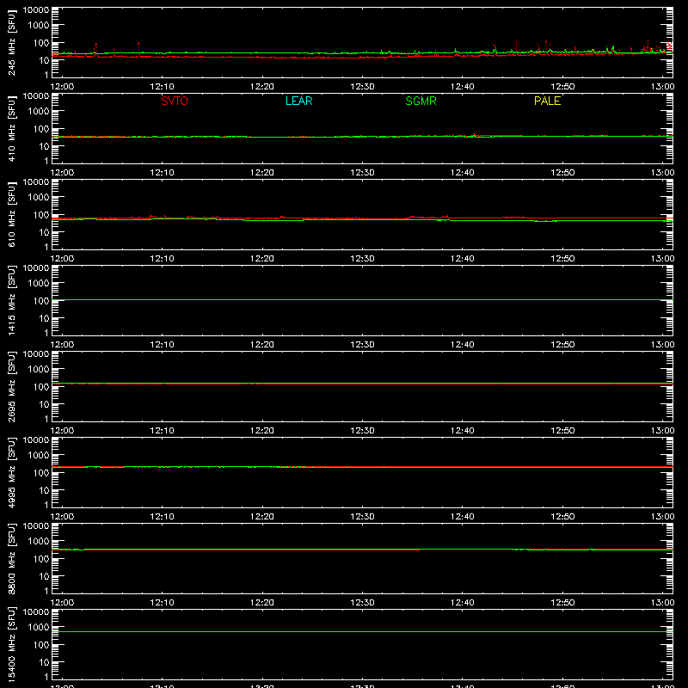The image size is (688, 688).
Task: Click 12:10 time label under 610 MHz plot
Action: (x=162, y=259)
